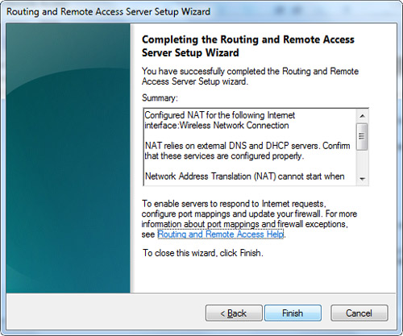Viewport: 403px width, 336px height.
Task: Go back with the Back button
Action: (x=234, y=313)
